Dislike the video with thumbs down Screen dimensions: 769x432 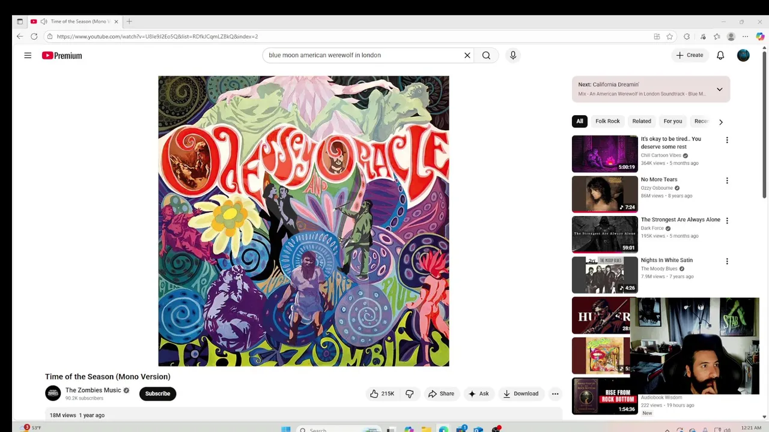coord(410,394)
